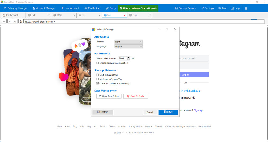Open the Terms footer link

(112, 126)
